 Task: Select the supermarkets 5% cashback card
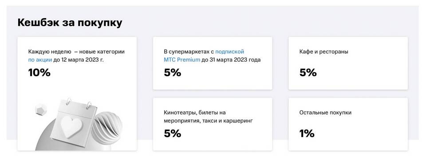pyautogui.click(x=213, y=63)
